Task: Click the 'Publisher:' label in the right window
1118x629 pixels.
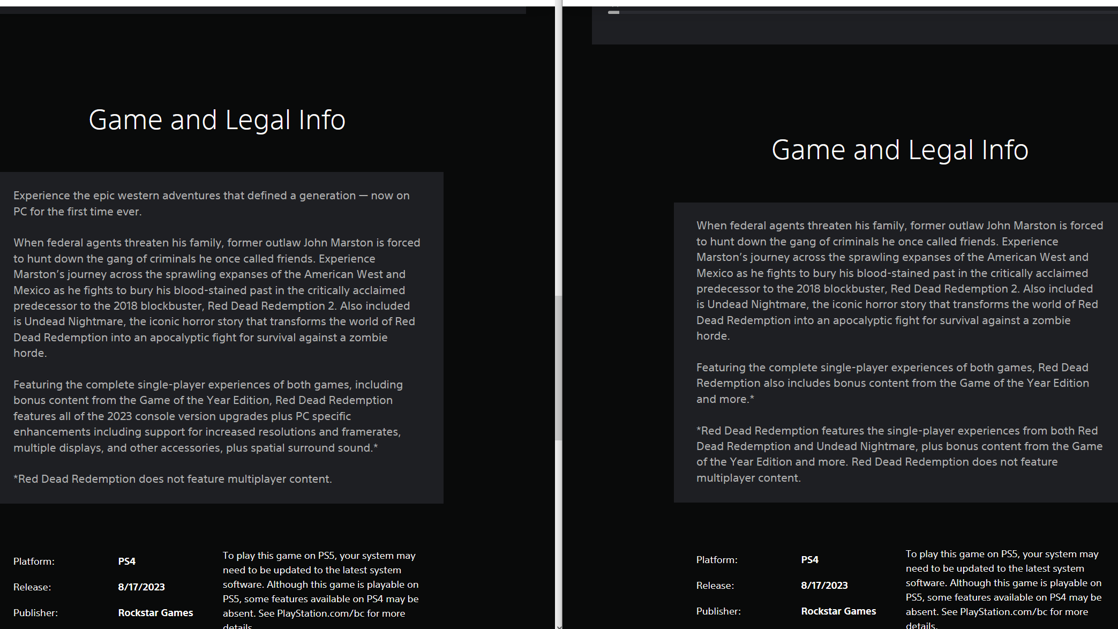Action: [x=718, y=611]
